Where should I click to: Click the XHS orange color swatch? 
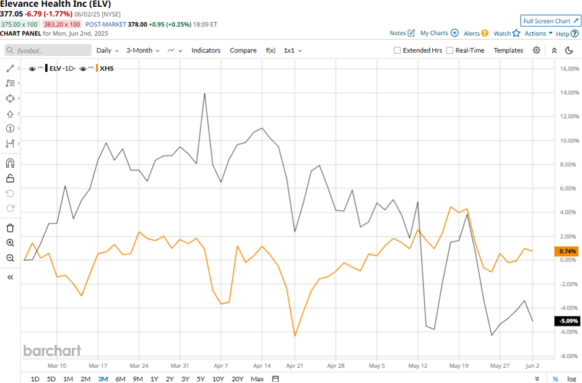[x=97, y=68]
